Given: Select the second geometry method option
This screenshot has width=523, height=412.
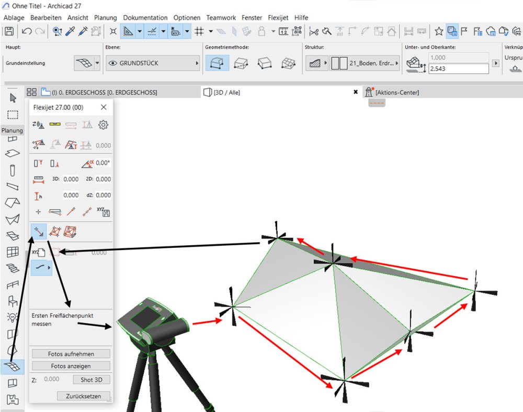Looking at the screenshot, I should pos(241,63).
